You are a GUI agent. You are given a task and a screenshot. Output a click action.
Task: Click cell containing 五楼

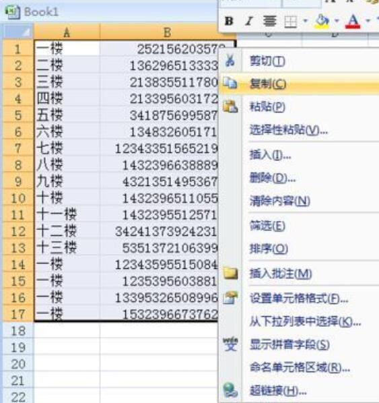point(67,115)
